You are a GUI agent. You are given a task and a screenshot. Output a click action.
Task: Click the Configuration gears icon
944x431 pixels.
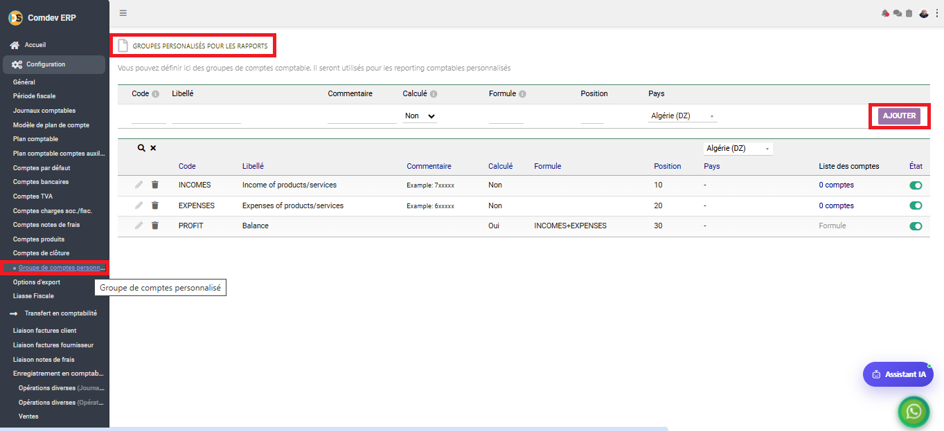coord(17,64)
